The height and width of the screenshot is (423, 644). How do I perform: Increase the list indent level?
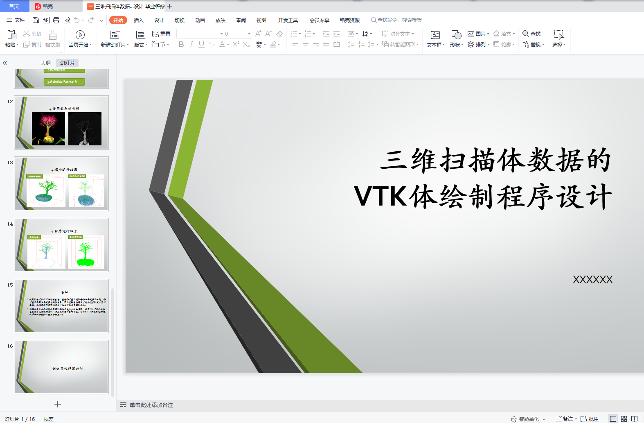(x=336, y=34)
